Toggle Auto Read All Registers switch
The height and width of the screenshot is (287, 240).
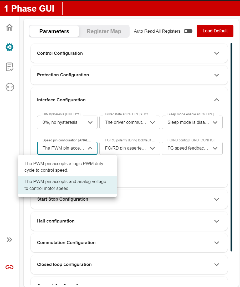pyautogui.click(x=188, y=31)
